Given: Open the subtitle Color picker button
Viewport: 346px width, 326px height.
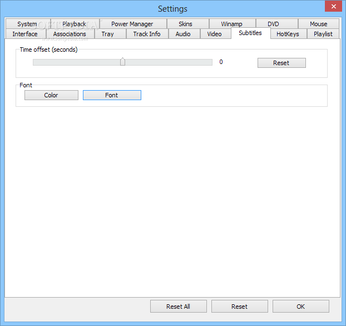Looking at the screenshot, I should pyautogui.click(x=51, y=95).
